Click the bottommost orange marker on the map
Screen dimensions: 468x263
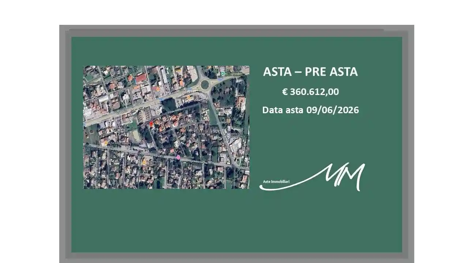pos(144,162)
